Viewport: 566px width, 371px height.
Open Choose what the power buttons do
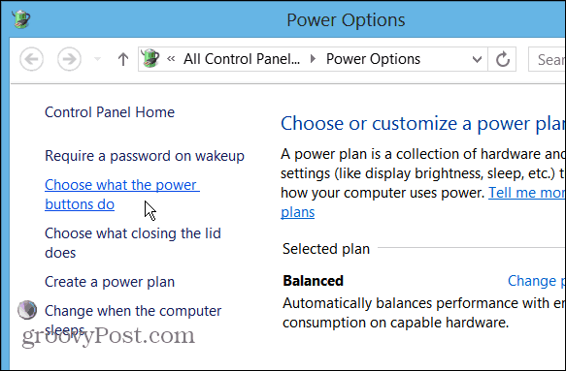pos(122,195)
